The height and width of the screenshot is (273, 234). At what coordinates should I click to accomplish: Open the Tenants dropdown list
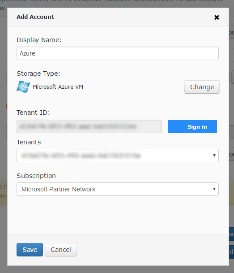click(118, 156)
